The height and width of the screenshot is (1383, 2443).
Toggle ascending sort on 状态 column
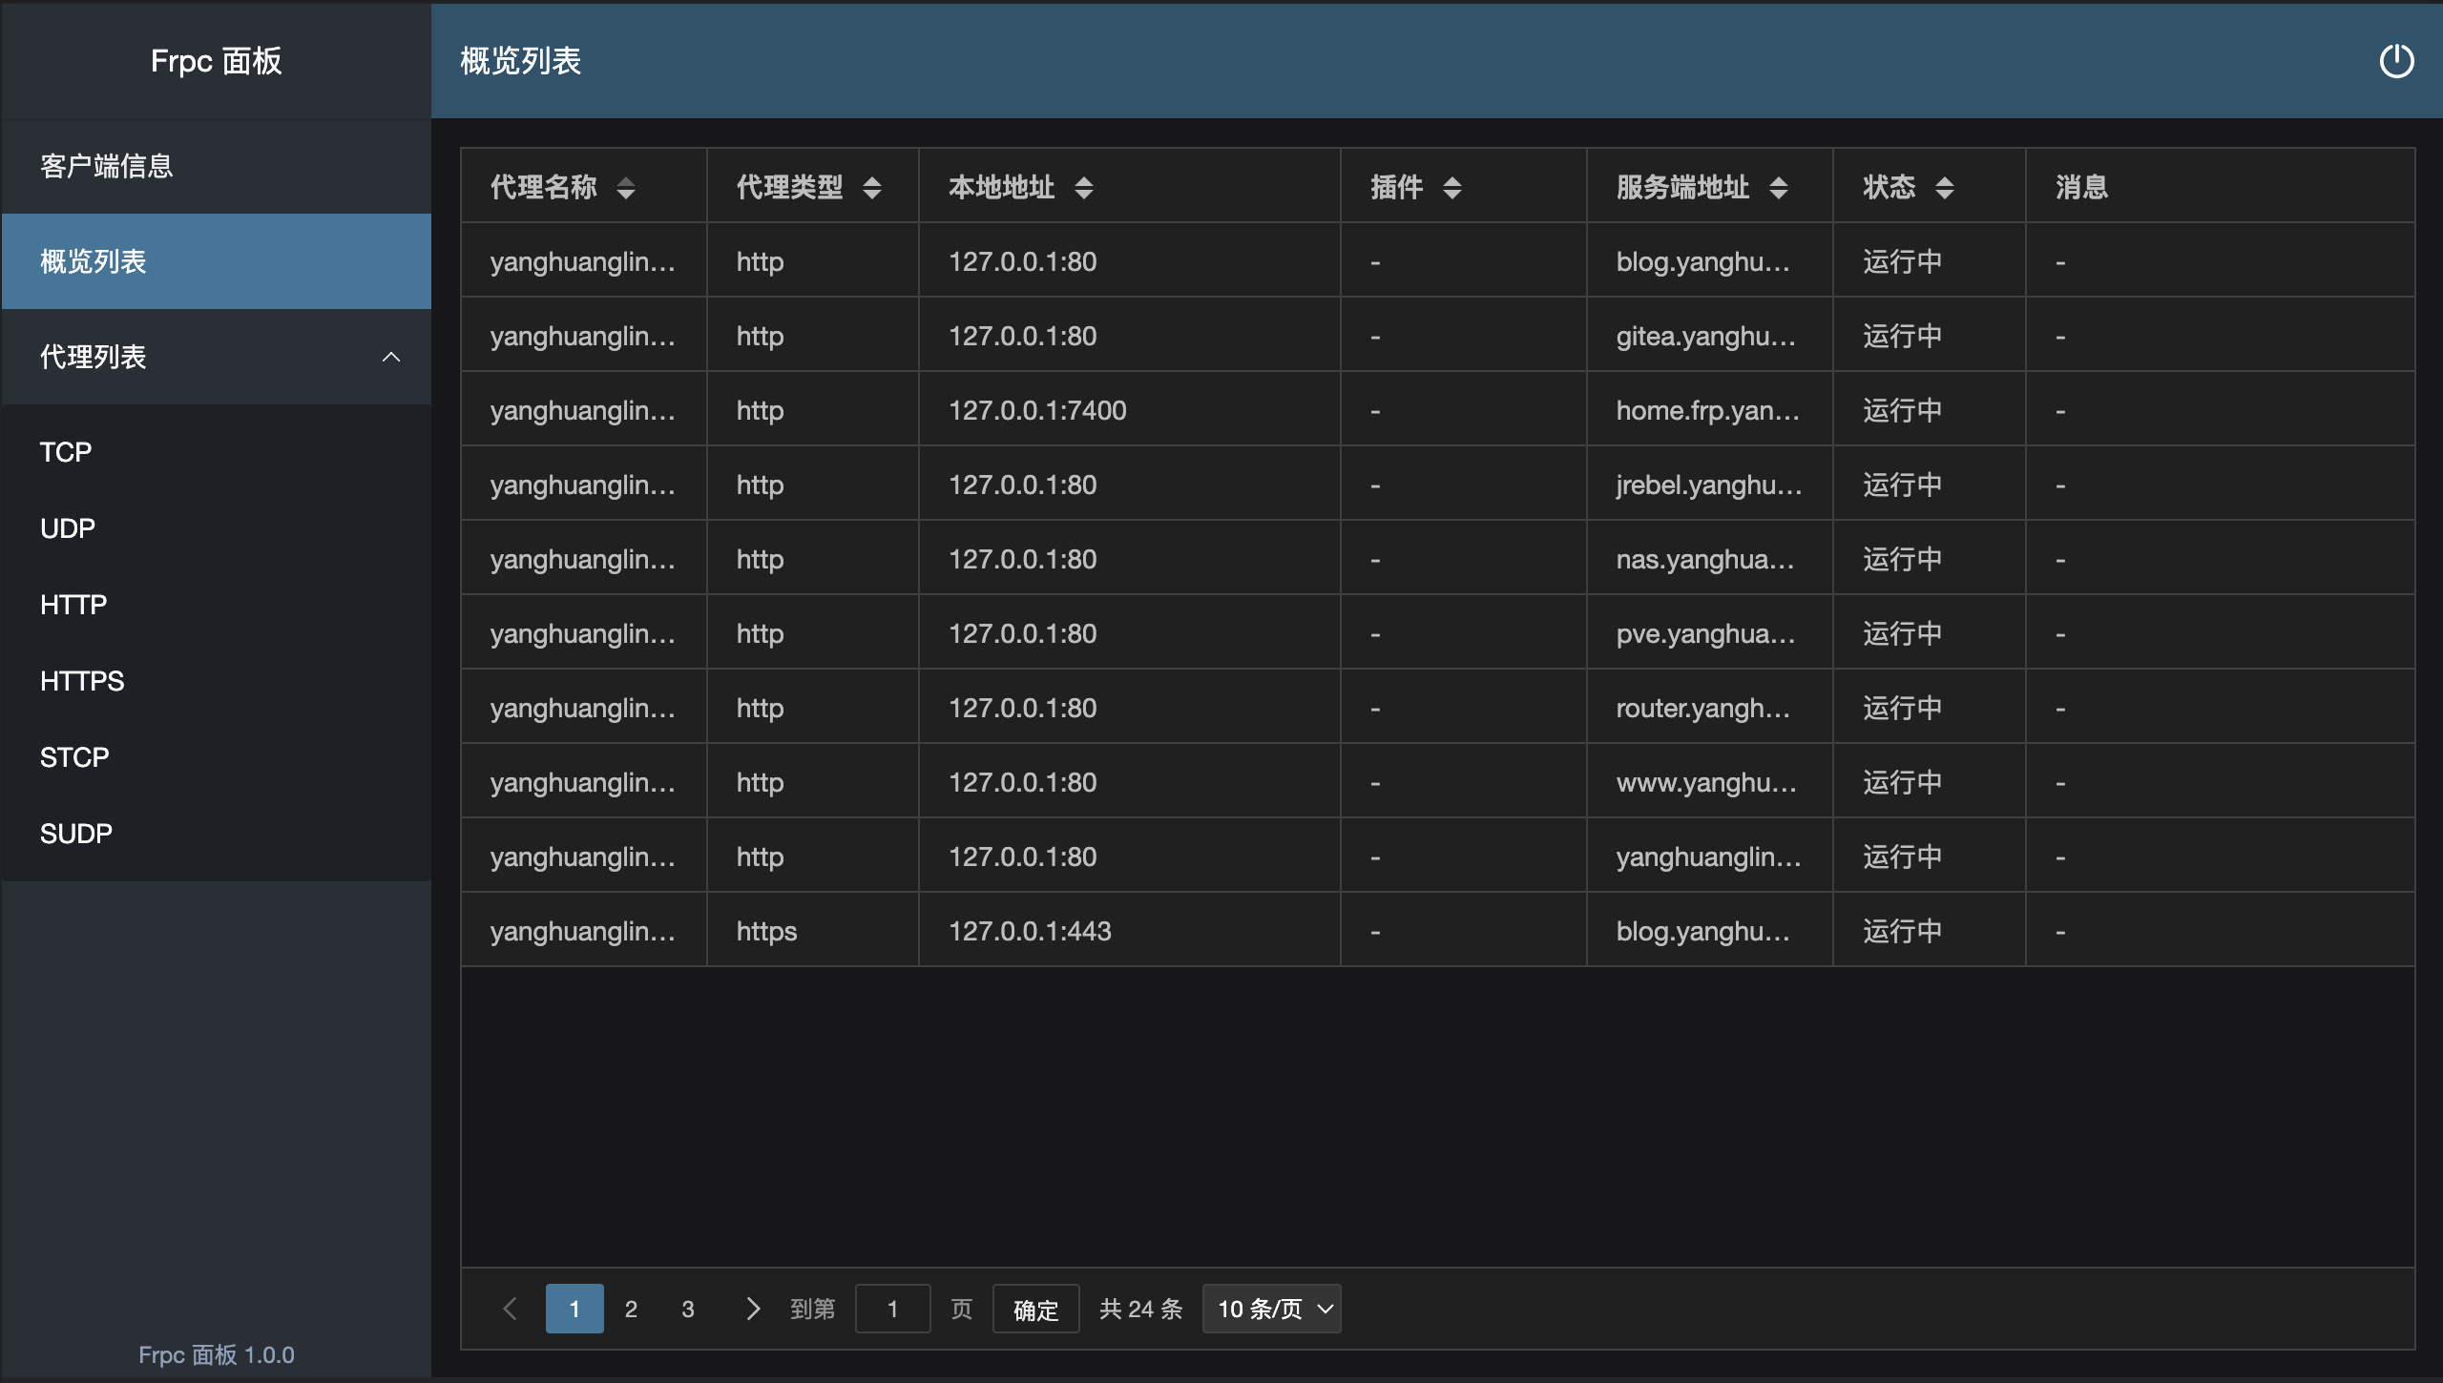tap(1947, 181)
